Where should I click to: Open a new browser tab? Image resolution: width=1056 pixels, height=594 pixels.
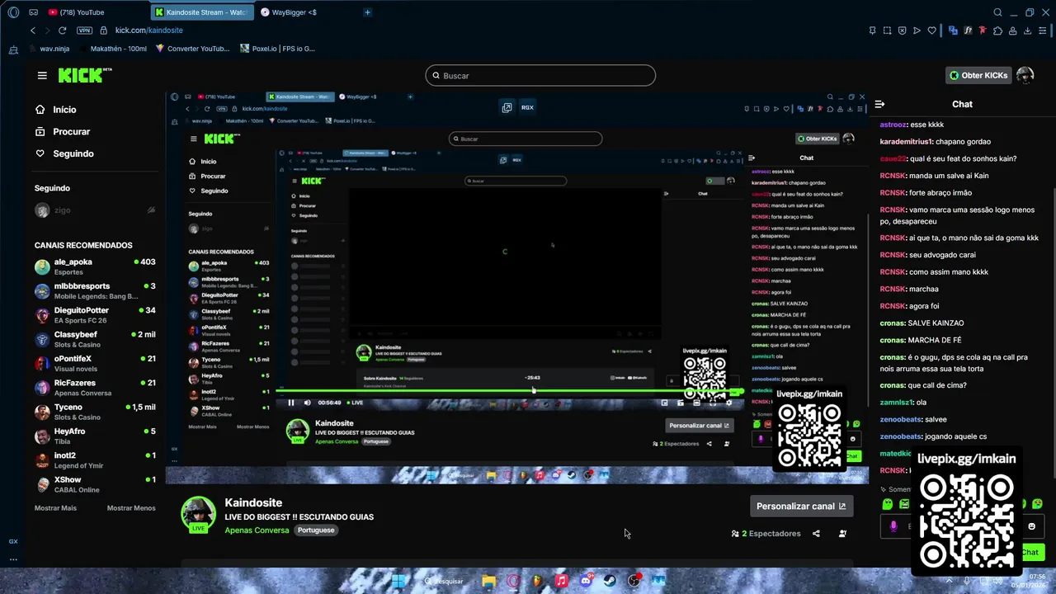click(367, 12)
